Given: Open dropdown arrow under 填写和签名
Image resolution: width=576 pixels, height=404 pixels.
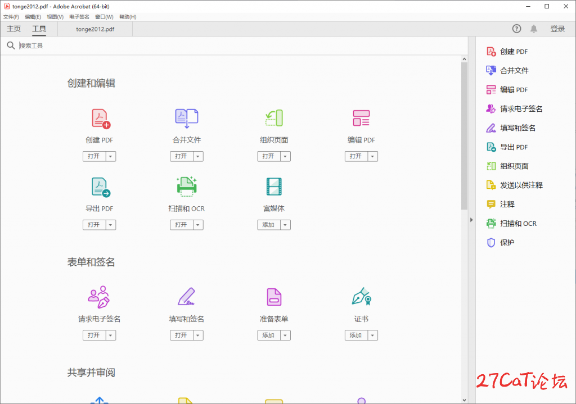Looking at the screenshot, I should (197, 335).
